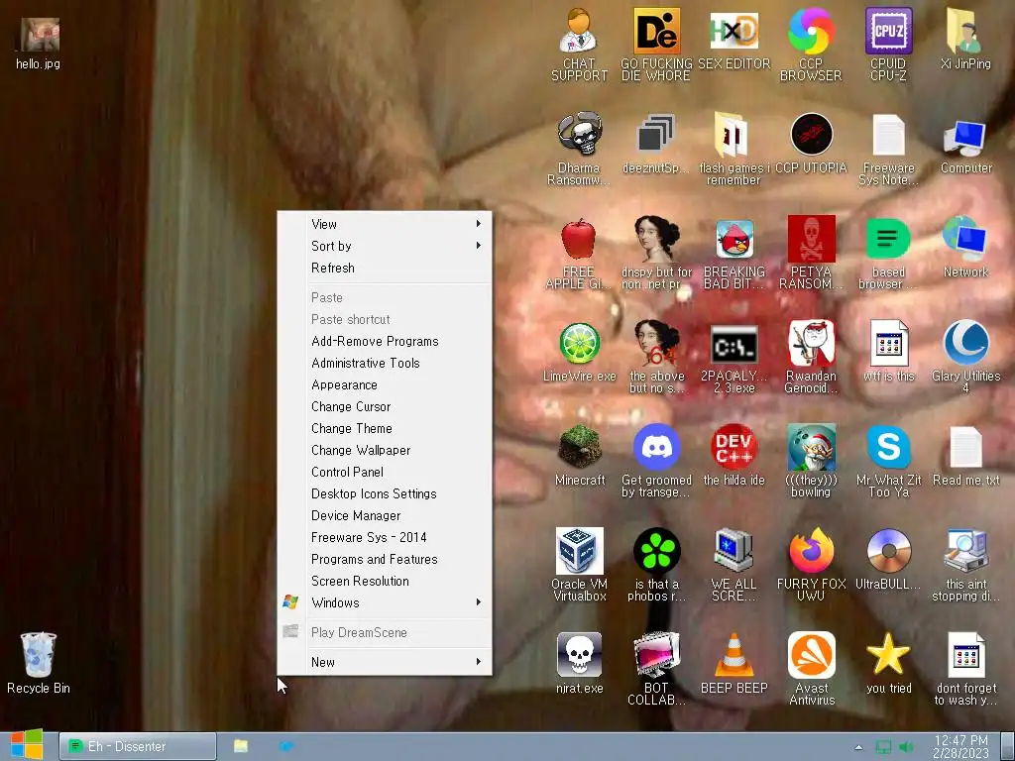
Task: Switch to Eh - Dissenter taskbar window
Action: (137, 746)
